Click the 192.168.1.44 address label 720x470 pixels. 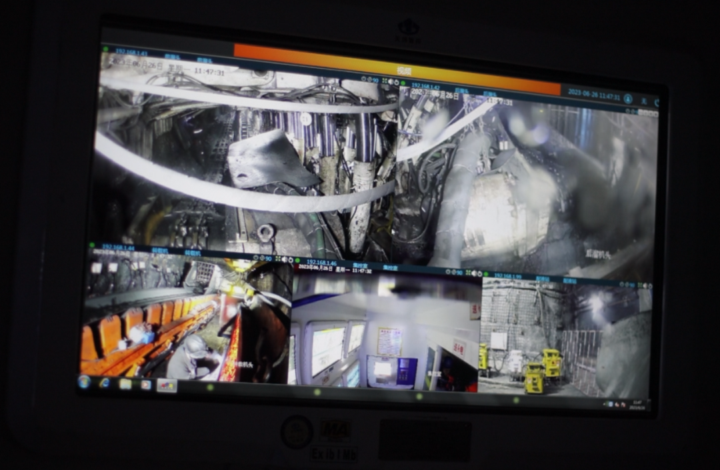tap(118, 247)
